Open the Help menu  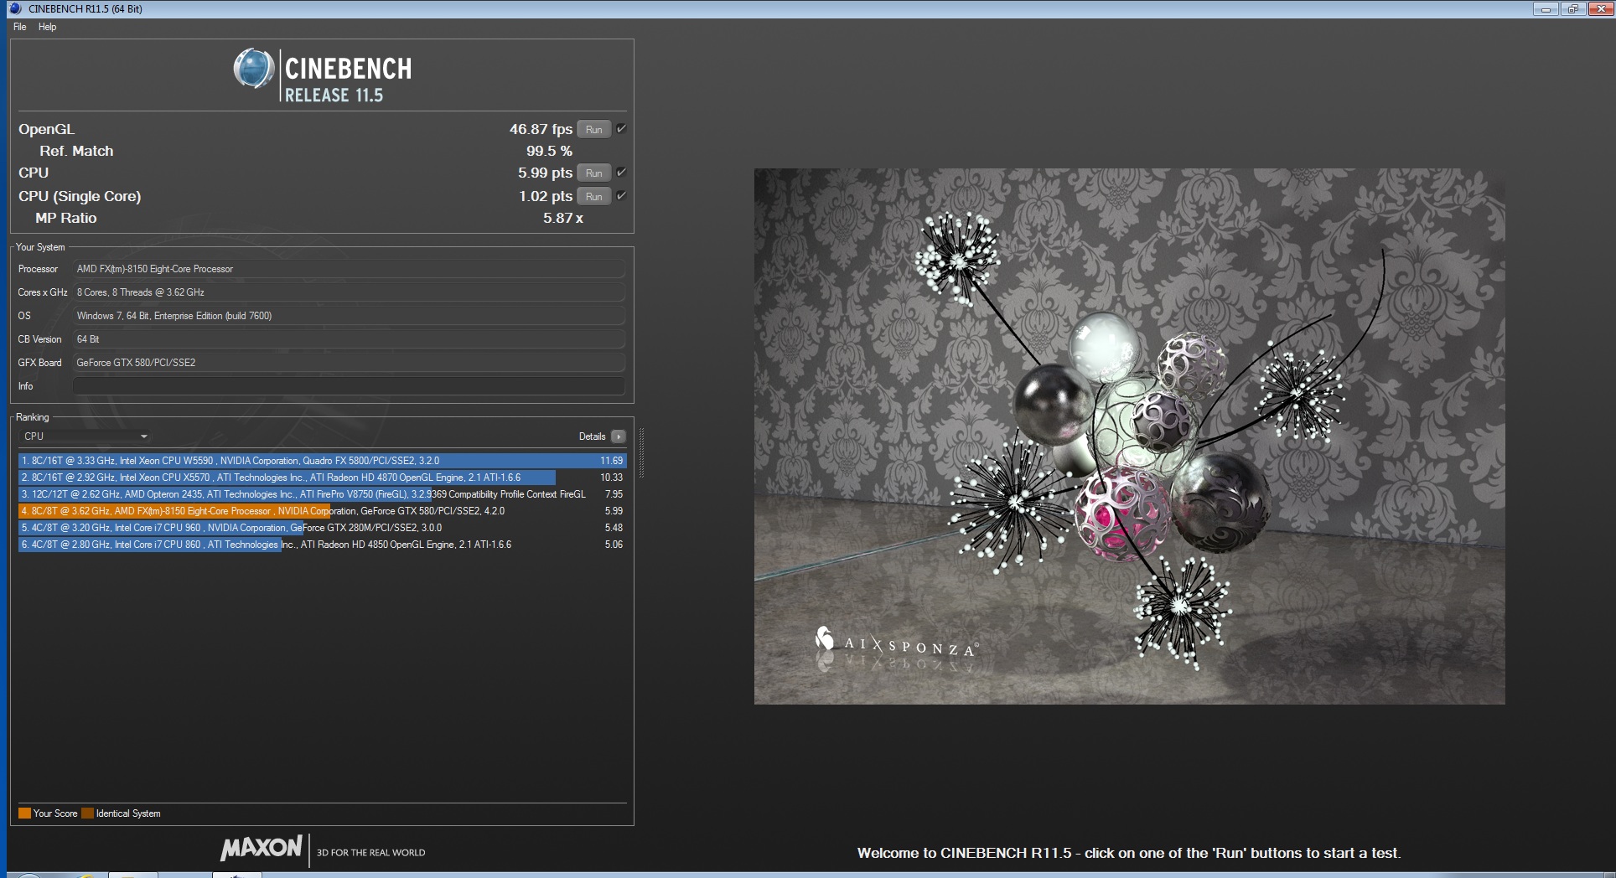tap(48, 27)
